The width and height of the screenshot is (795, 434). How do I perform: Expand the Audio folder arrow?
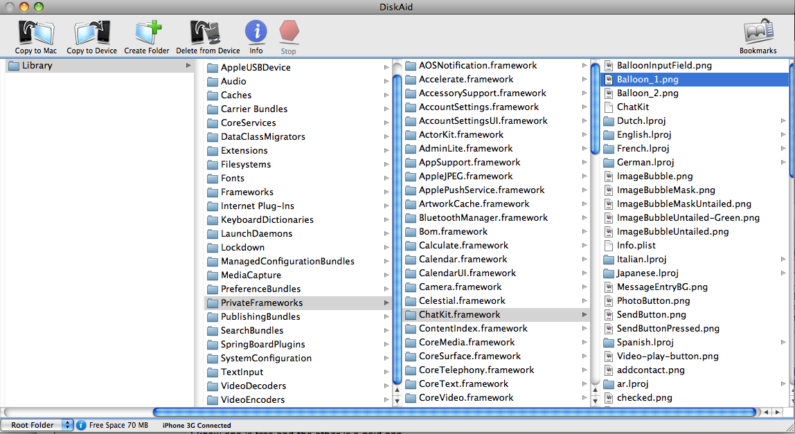(x=386, y=81)
